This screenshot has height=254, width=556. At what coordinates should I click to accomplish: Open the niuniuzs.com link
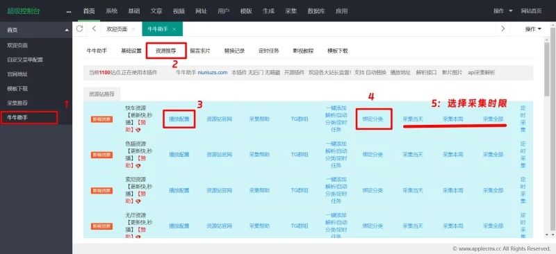[213, 73]
